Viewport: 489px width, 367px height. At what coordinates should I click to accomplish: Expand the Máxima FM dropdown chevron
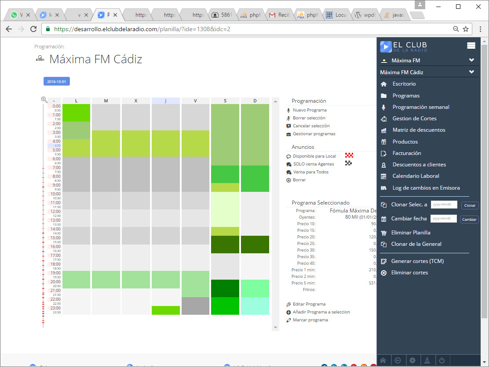point(471,60)
